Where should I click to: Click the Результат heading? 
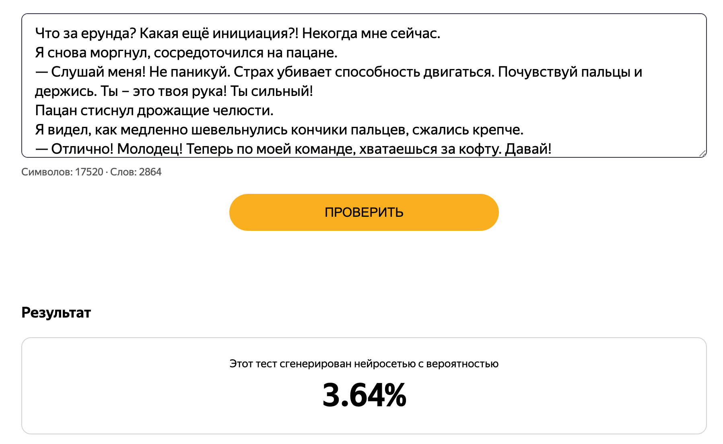pyautogui.click(x=56, y=312)
